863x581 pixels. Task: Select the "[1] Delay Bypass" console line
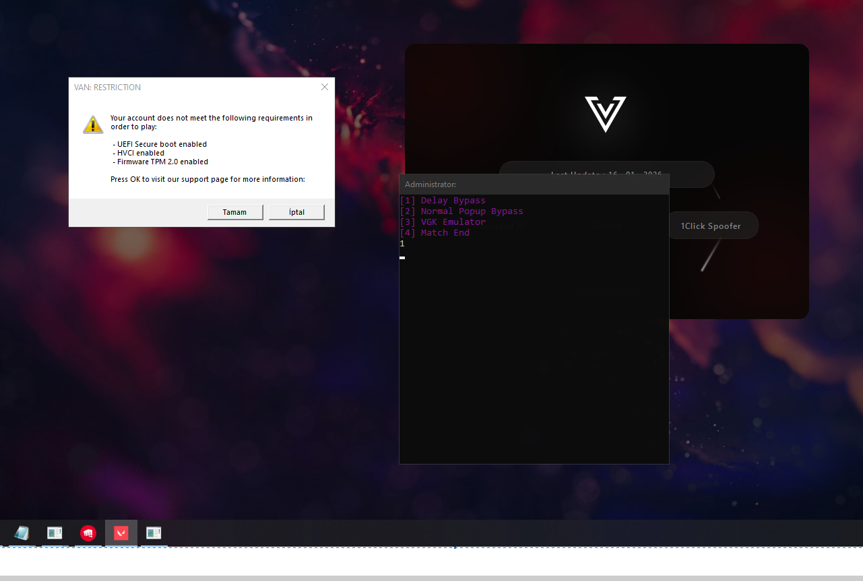(x=443, y=201)
